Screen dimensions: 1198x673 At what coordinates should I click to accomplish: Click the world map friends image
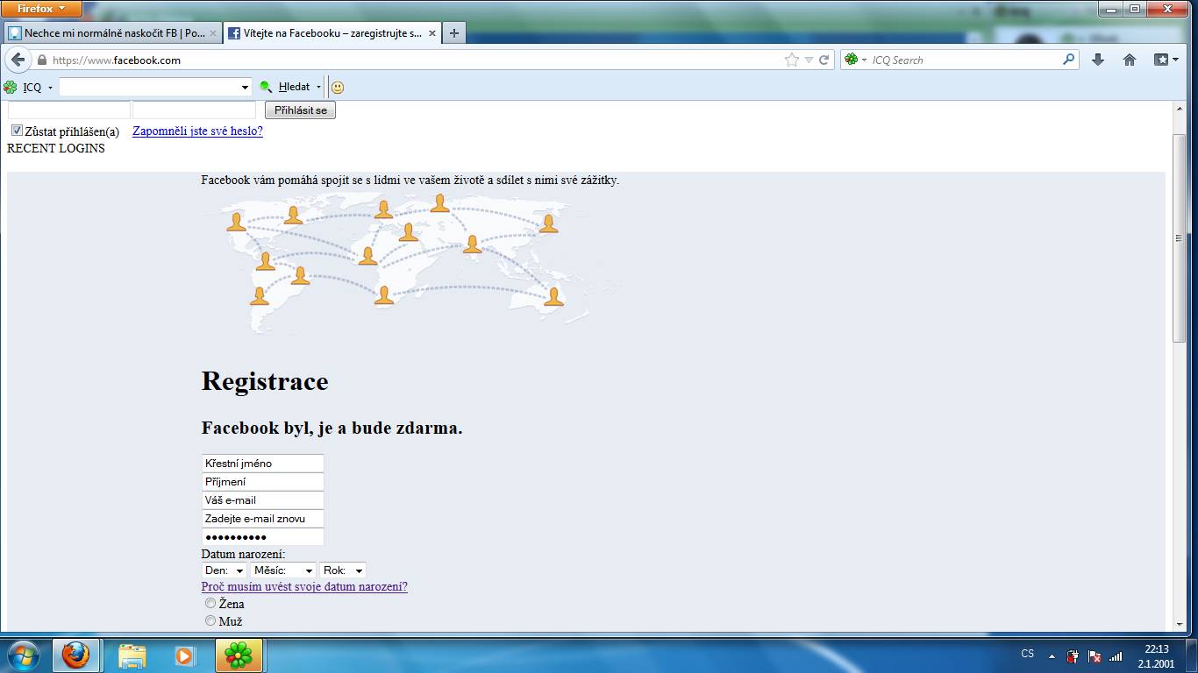point(412,263)
